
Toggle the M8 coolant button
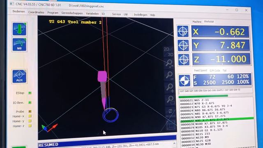(x=19, y=44)
